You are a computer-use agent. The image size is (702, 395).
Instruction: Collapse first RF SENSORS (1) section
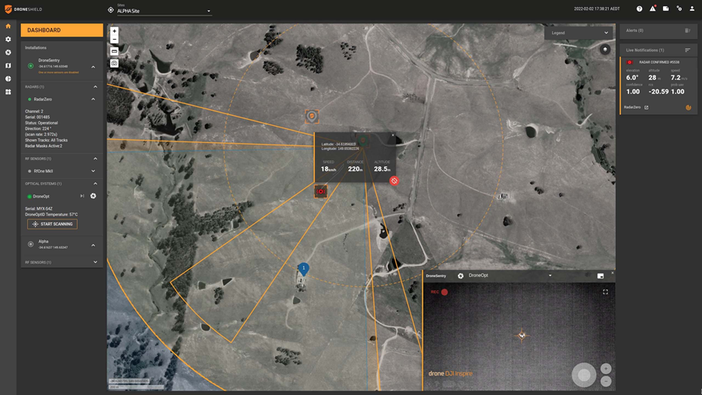coord(95,159)
